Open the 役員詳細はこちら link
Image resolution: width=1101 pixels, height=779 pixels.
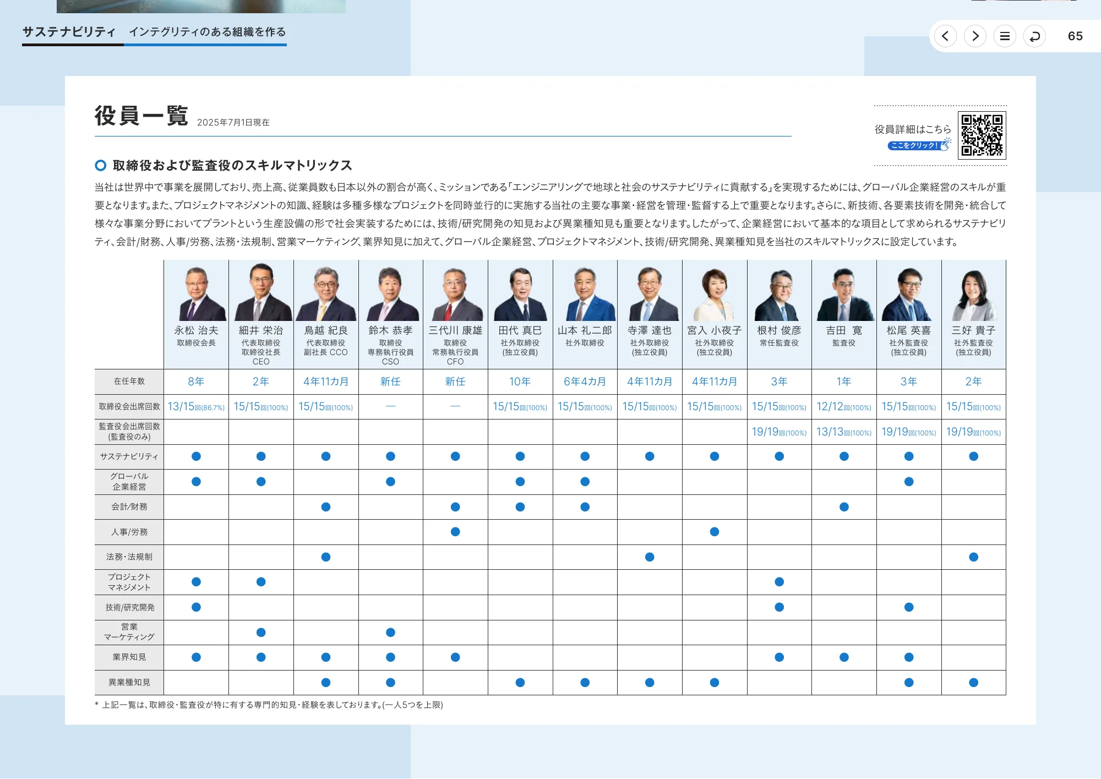(x=913, y=128)
